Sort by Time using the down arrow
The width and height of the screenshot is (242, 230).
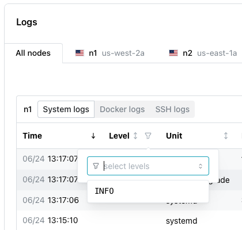[x=93, y=136]
